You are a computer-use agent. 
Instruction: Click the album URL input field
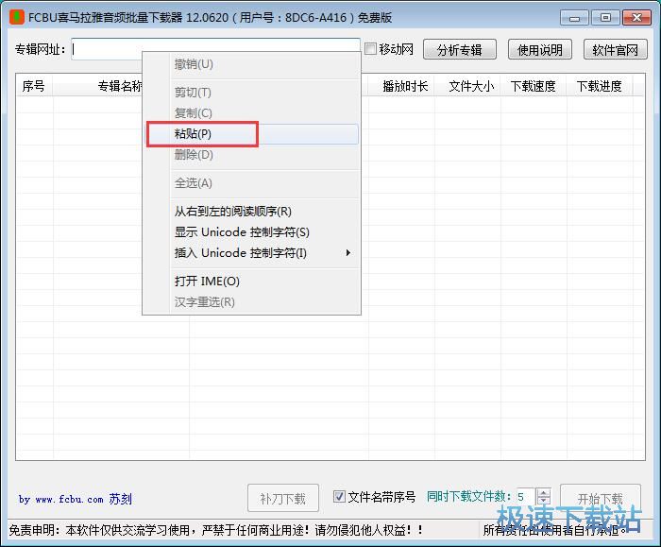(x=215, y=49)
